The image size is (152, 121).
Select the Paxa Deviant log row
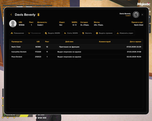pos(76,57)
